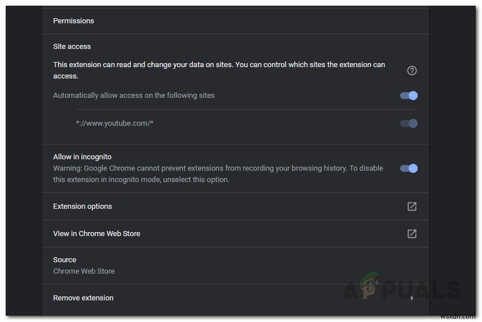Click the site access help question mark icon
The image size is (482, 322).
[x=412, y=71]
